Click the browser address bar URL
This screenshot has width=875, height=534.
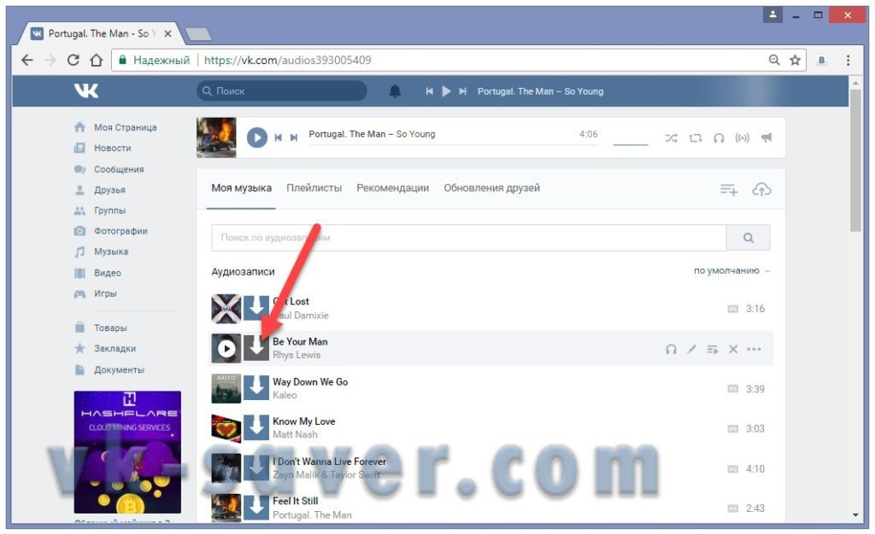click(x=287, y=60)
